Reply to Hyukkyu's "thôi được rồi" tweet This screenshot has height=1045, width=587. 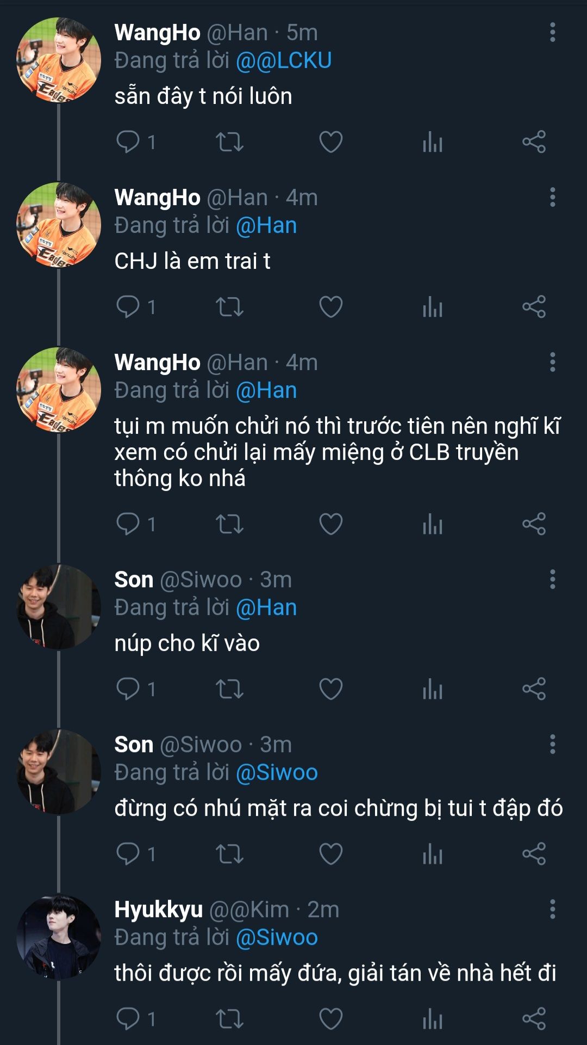coord(128,1018)
